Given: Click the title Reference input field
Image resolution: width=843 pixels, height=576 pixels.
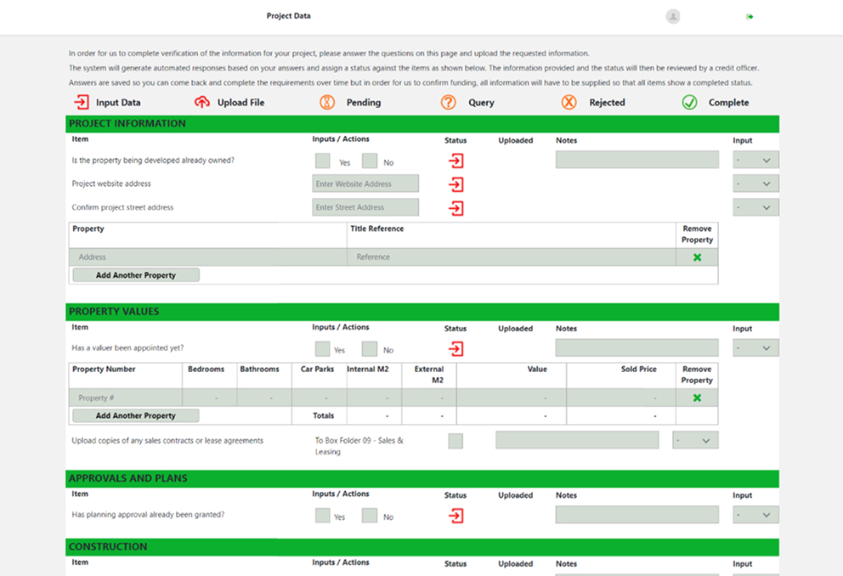Looking at the screenshot, I should [x=512, y=257].
